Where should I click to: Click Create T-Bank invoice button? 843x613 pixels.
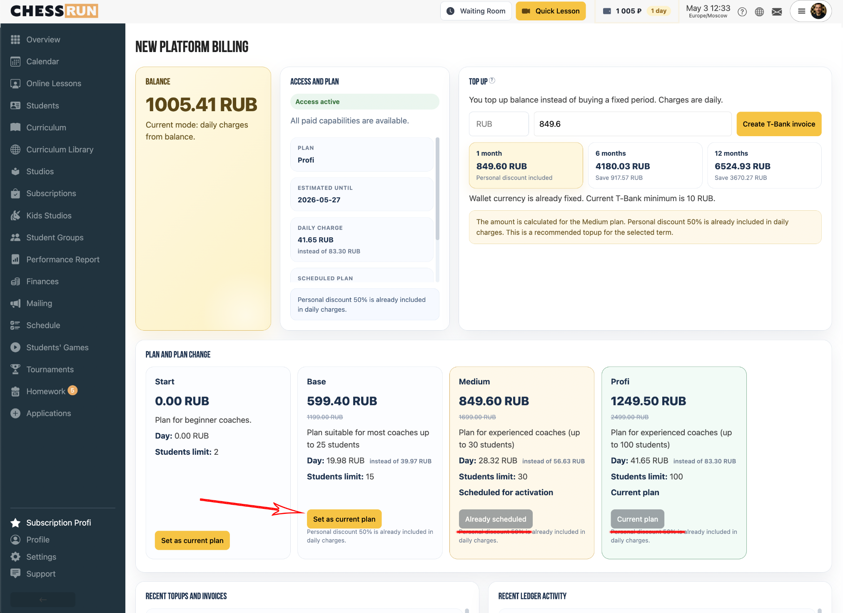tap(779, 124)
